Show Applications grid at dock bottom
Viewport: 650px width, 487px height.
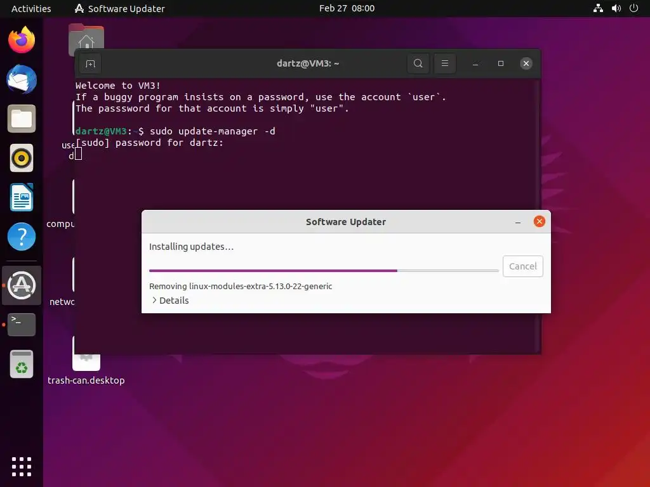coord(22,467)
